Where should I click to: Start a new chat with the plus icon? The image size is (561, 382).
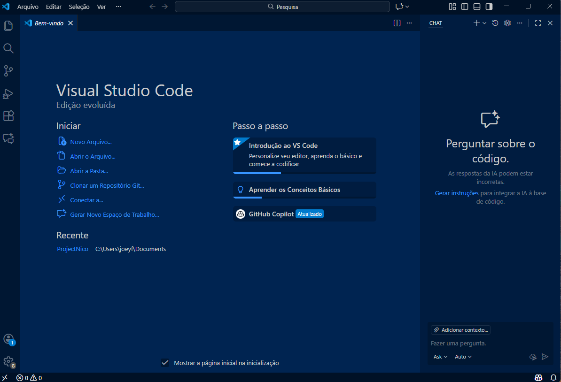pos(476,23)
